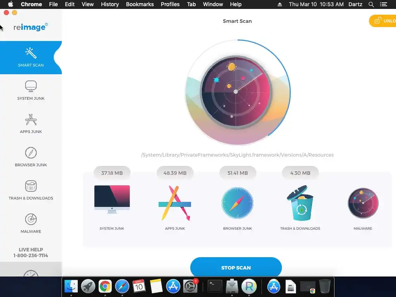Image resolution: width=396 pixels, height=297 pixels.
Task: Click the scanning radar progress ring
Action: pyautogui.click(x=237, y=92)
